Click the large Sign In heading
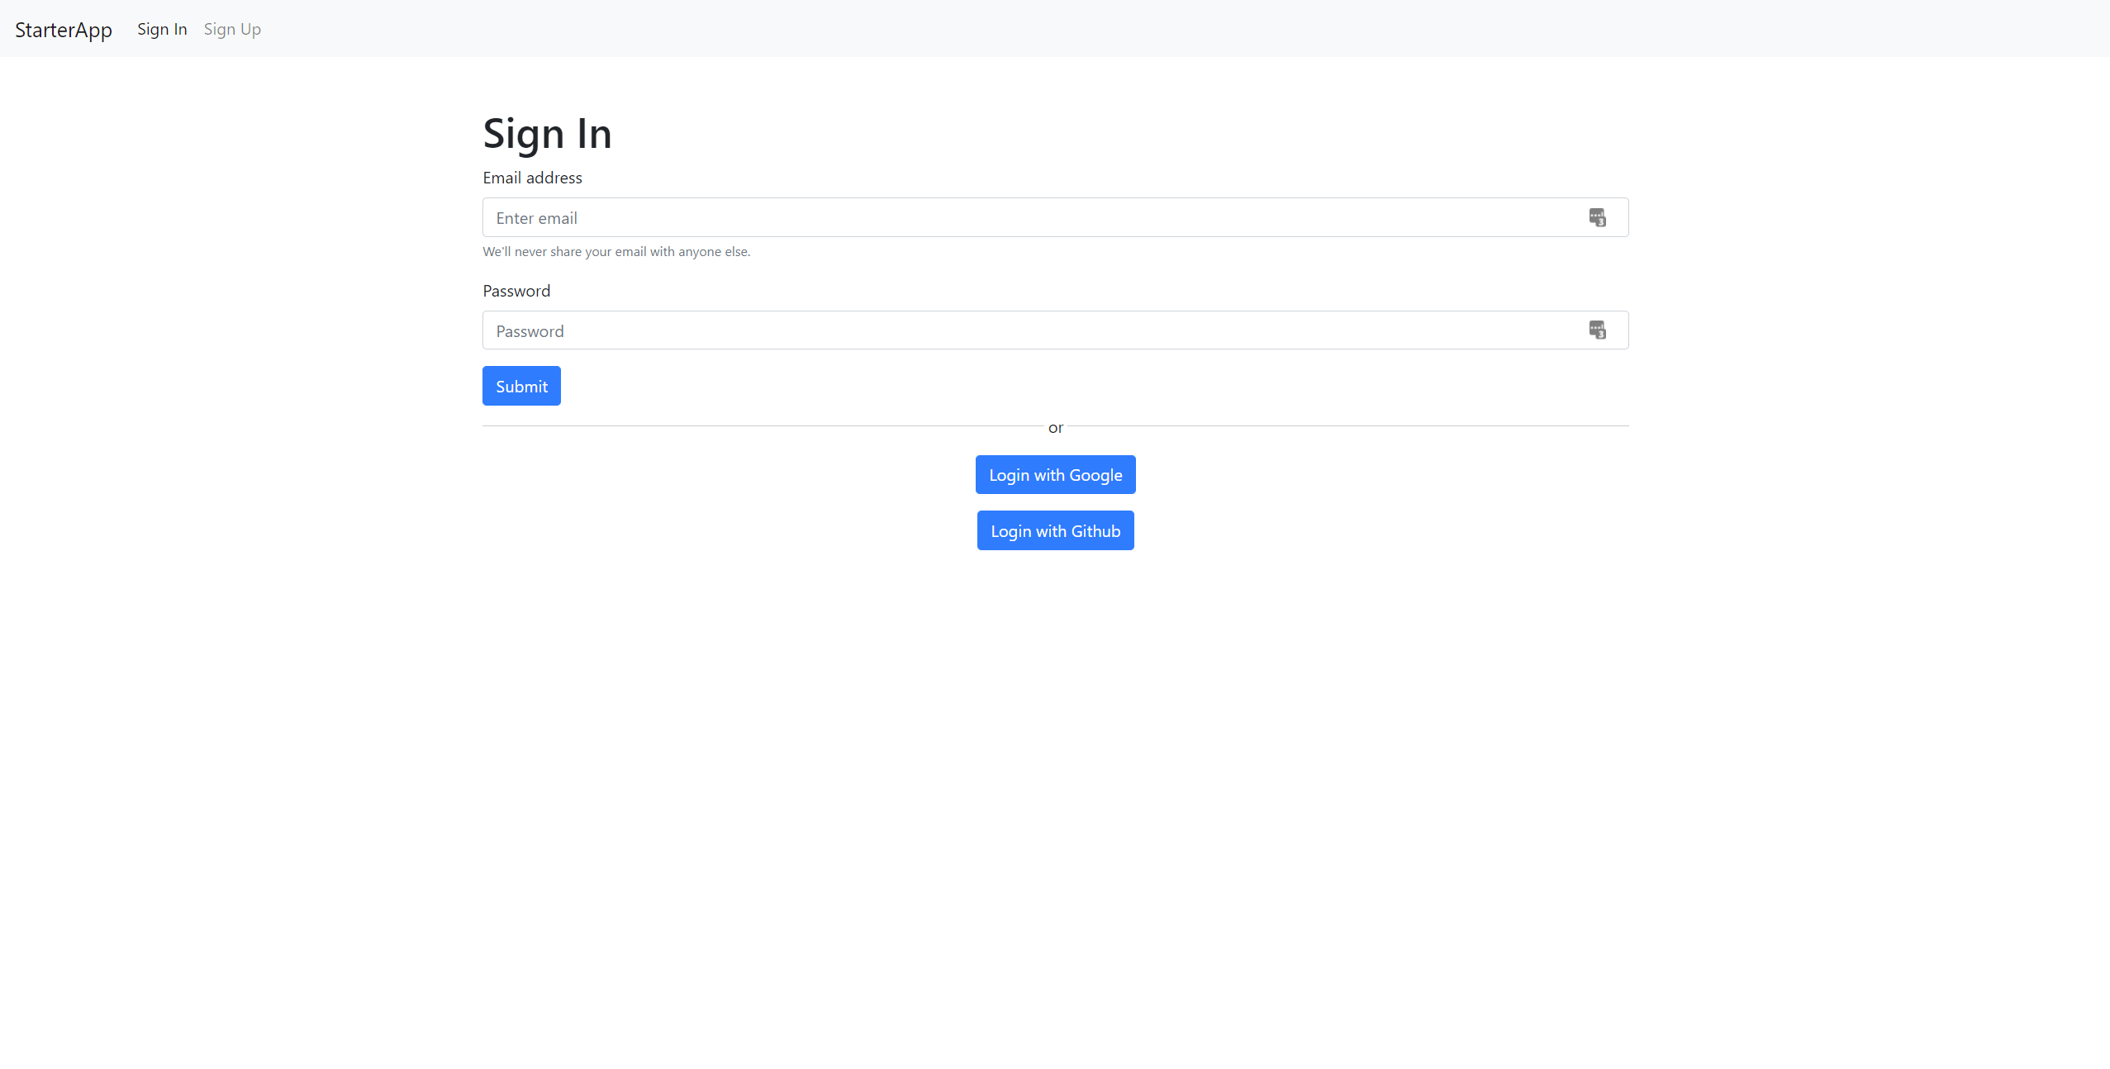Screen dimensions: 2110x1069 pyautogui.click(x=547, y=134)
